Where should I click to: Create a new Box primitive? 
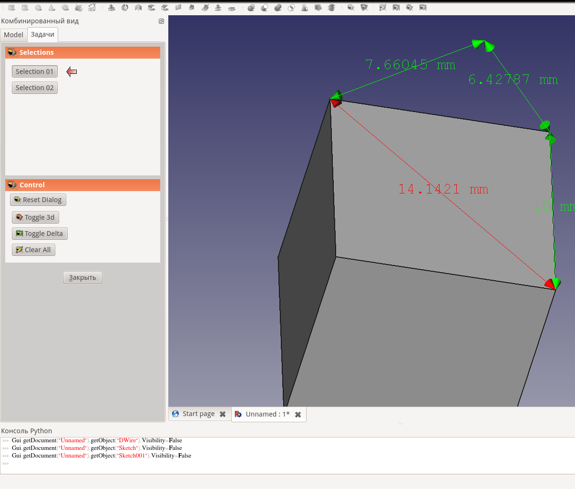[11, 8]
